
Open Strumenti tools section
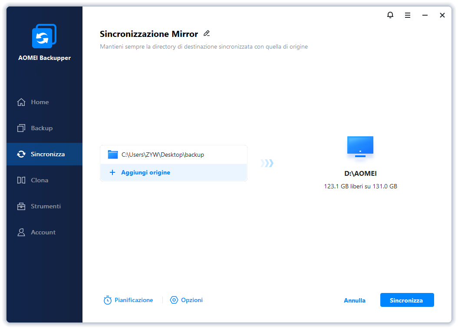click(44, 206)
